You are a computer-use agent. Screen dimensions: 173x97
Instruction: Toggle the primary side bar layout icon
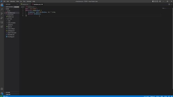point(153,1)
